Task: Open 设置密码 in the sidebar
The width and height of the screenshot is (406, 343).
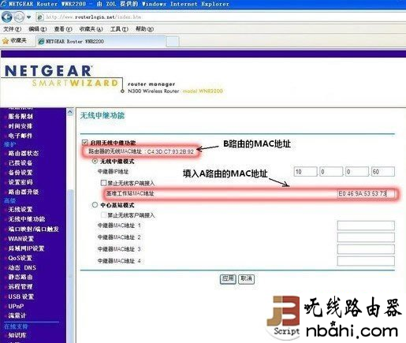Action: (20, 182)
